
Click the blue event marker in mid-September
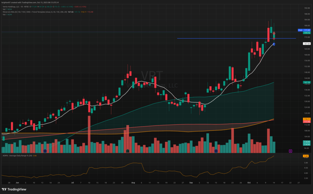[216, 151]
